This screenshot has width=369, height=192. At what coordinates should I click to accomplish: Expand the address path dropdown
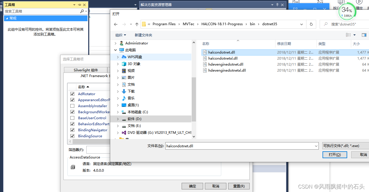[x=302, y=24]
